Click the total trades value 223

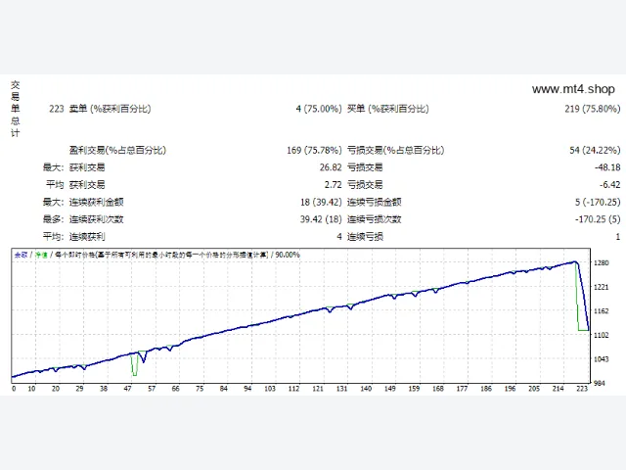57,109
